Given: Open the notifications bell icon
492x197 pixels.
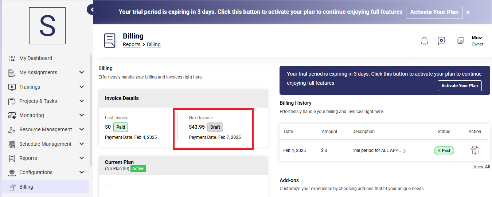Looking at the screenshot, I should (425, 41).
